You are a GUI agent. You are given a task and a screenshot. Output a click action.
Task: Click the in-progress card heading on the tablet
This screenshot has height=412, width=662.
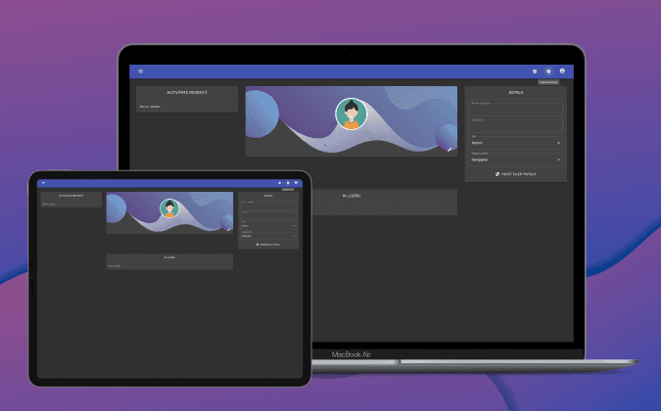click(169, 257)
